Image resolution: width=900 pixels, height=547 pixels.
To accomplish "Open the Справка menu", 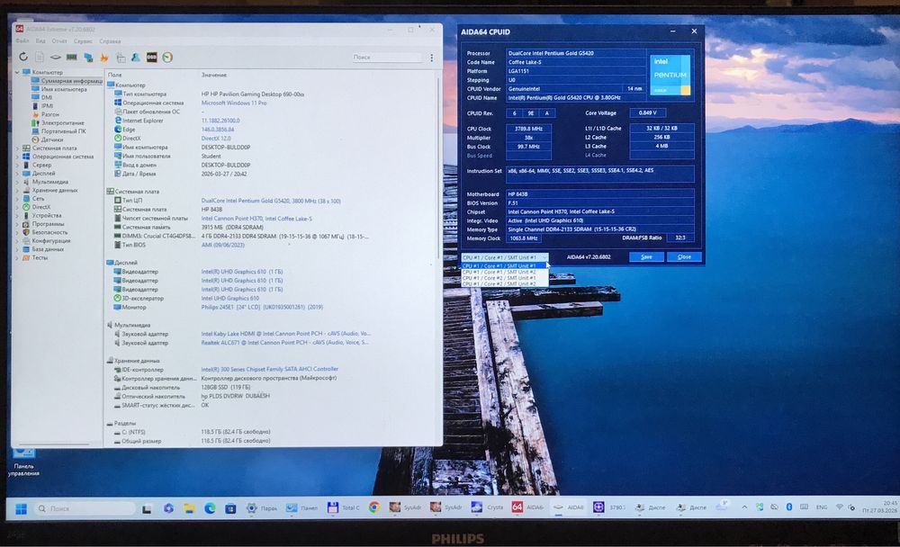I will coord(110,41).
